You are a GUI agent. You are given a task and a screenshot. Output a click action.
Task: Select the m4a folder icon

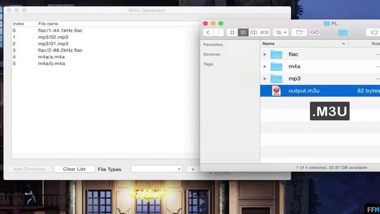click(276, 67)
